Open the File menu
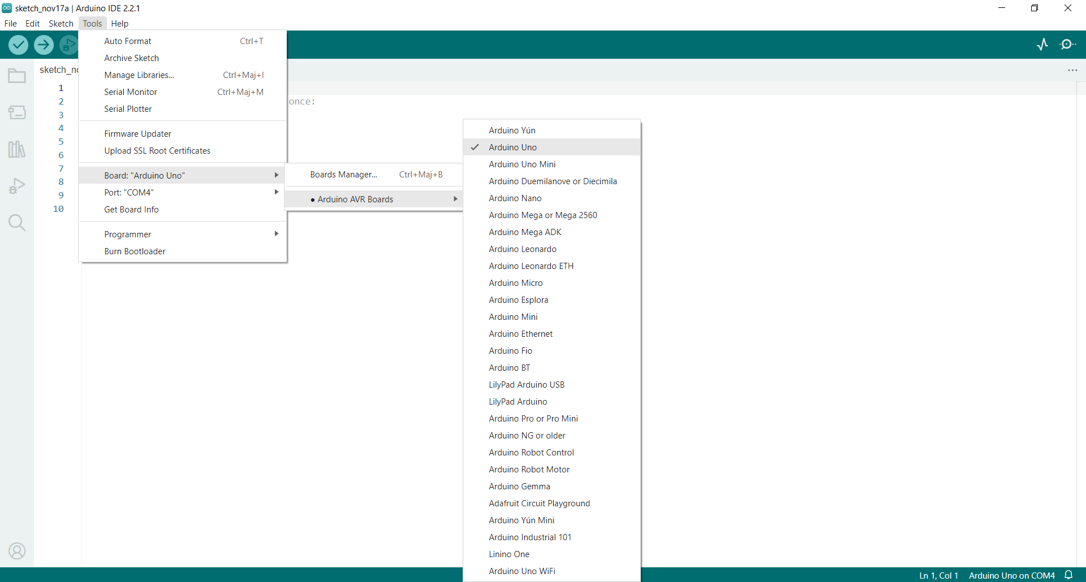The height and width of the screenshot is (582, 1086). coord(11,23)
